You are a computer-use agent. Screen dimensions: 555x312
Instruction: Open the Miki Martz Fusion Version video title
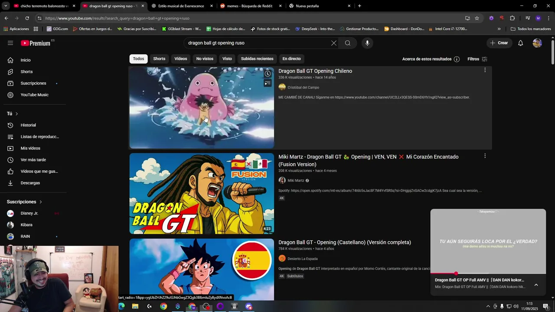pos(368,160)
